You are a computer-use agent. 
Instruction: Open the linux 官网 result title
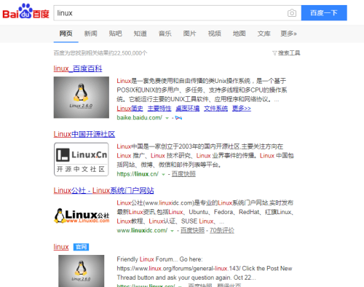click(61, 247)
